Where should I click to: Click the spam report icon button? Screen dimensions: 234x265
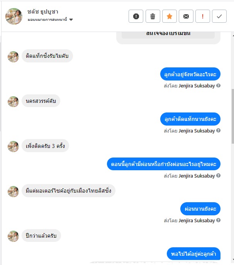pyautogui.click(x=136, y=16)
